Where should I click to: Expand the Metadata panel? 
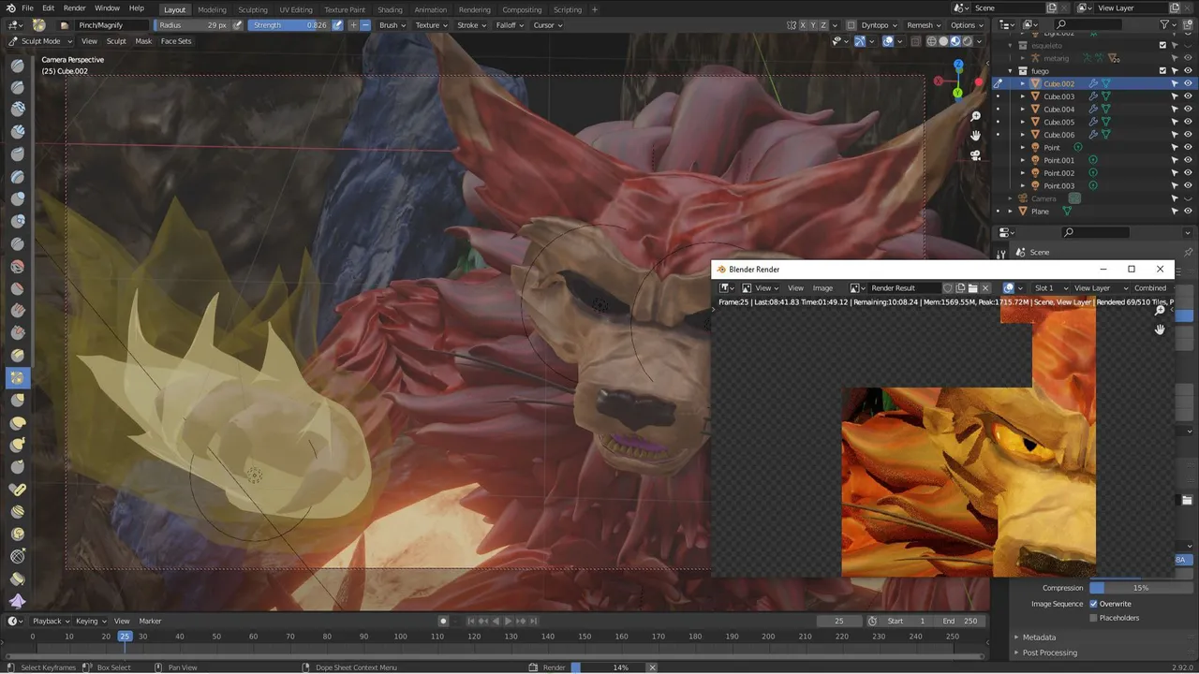[x=1039, y=637]
